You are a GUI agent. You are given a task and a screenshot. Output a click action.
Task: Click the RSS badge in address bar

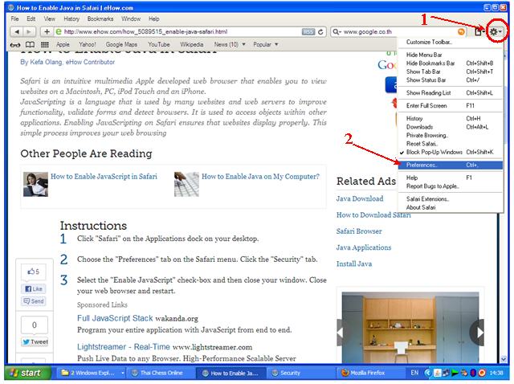coord(308,32)
